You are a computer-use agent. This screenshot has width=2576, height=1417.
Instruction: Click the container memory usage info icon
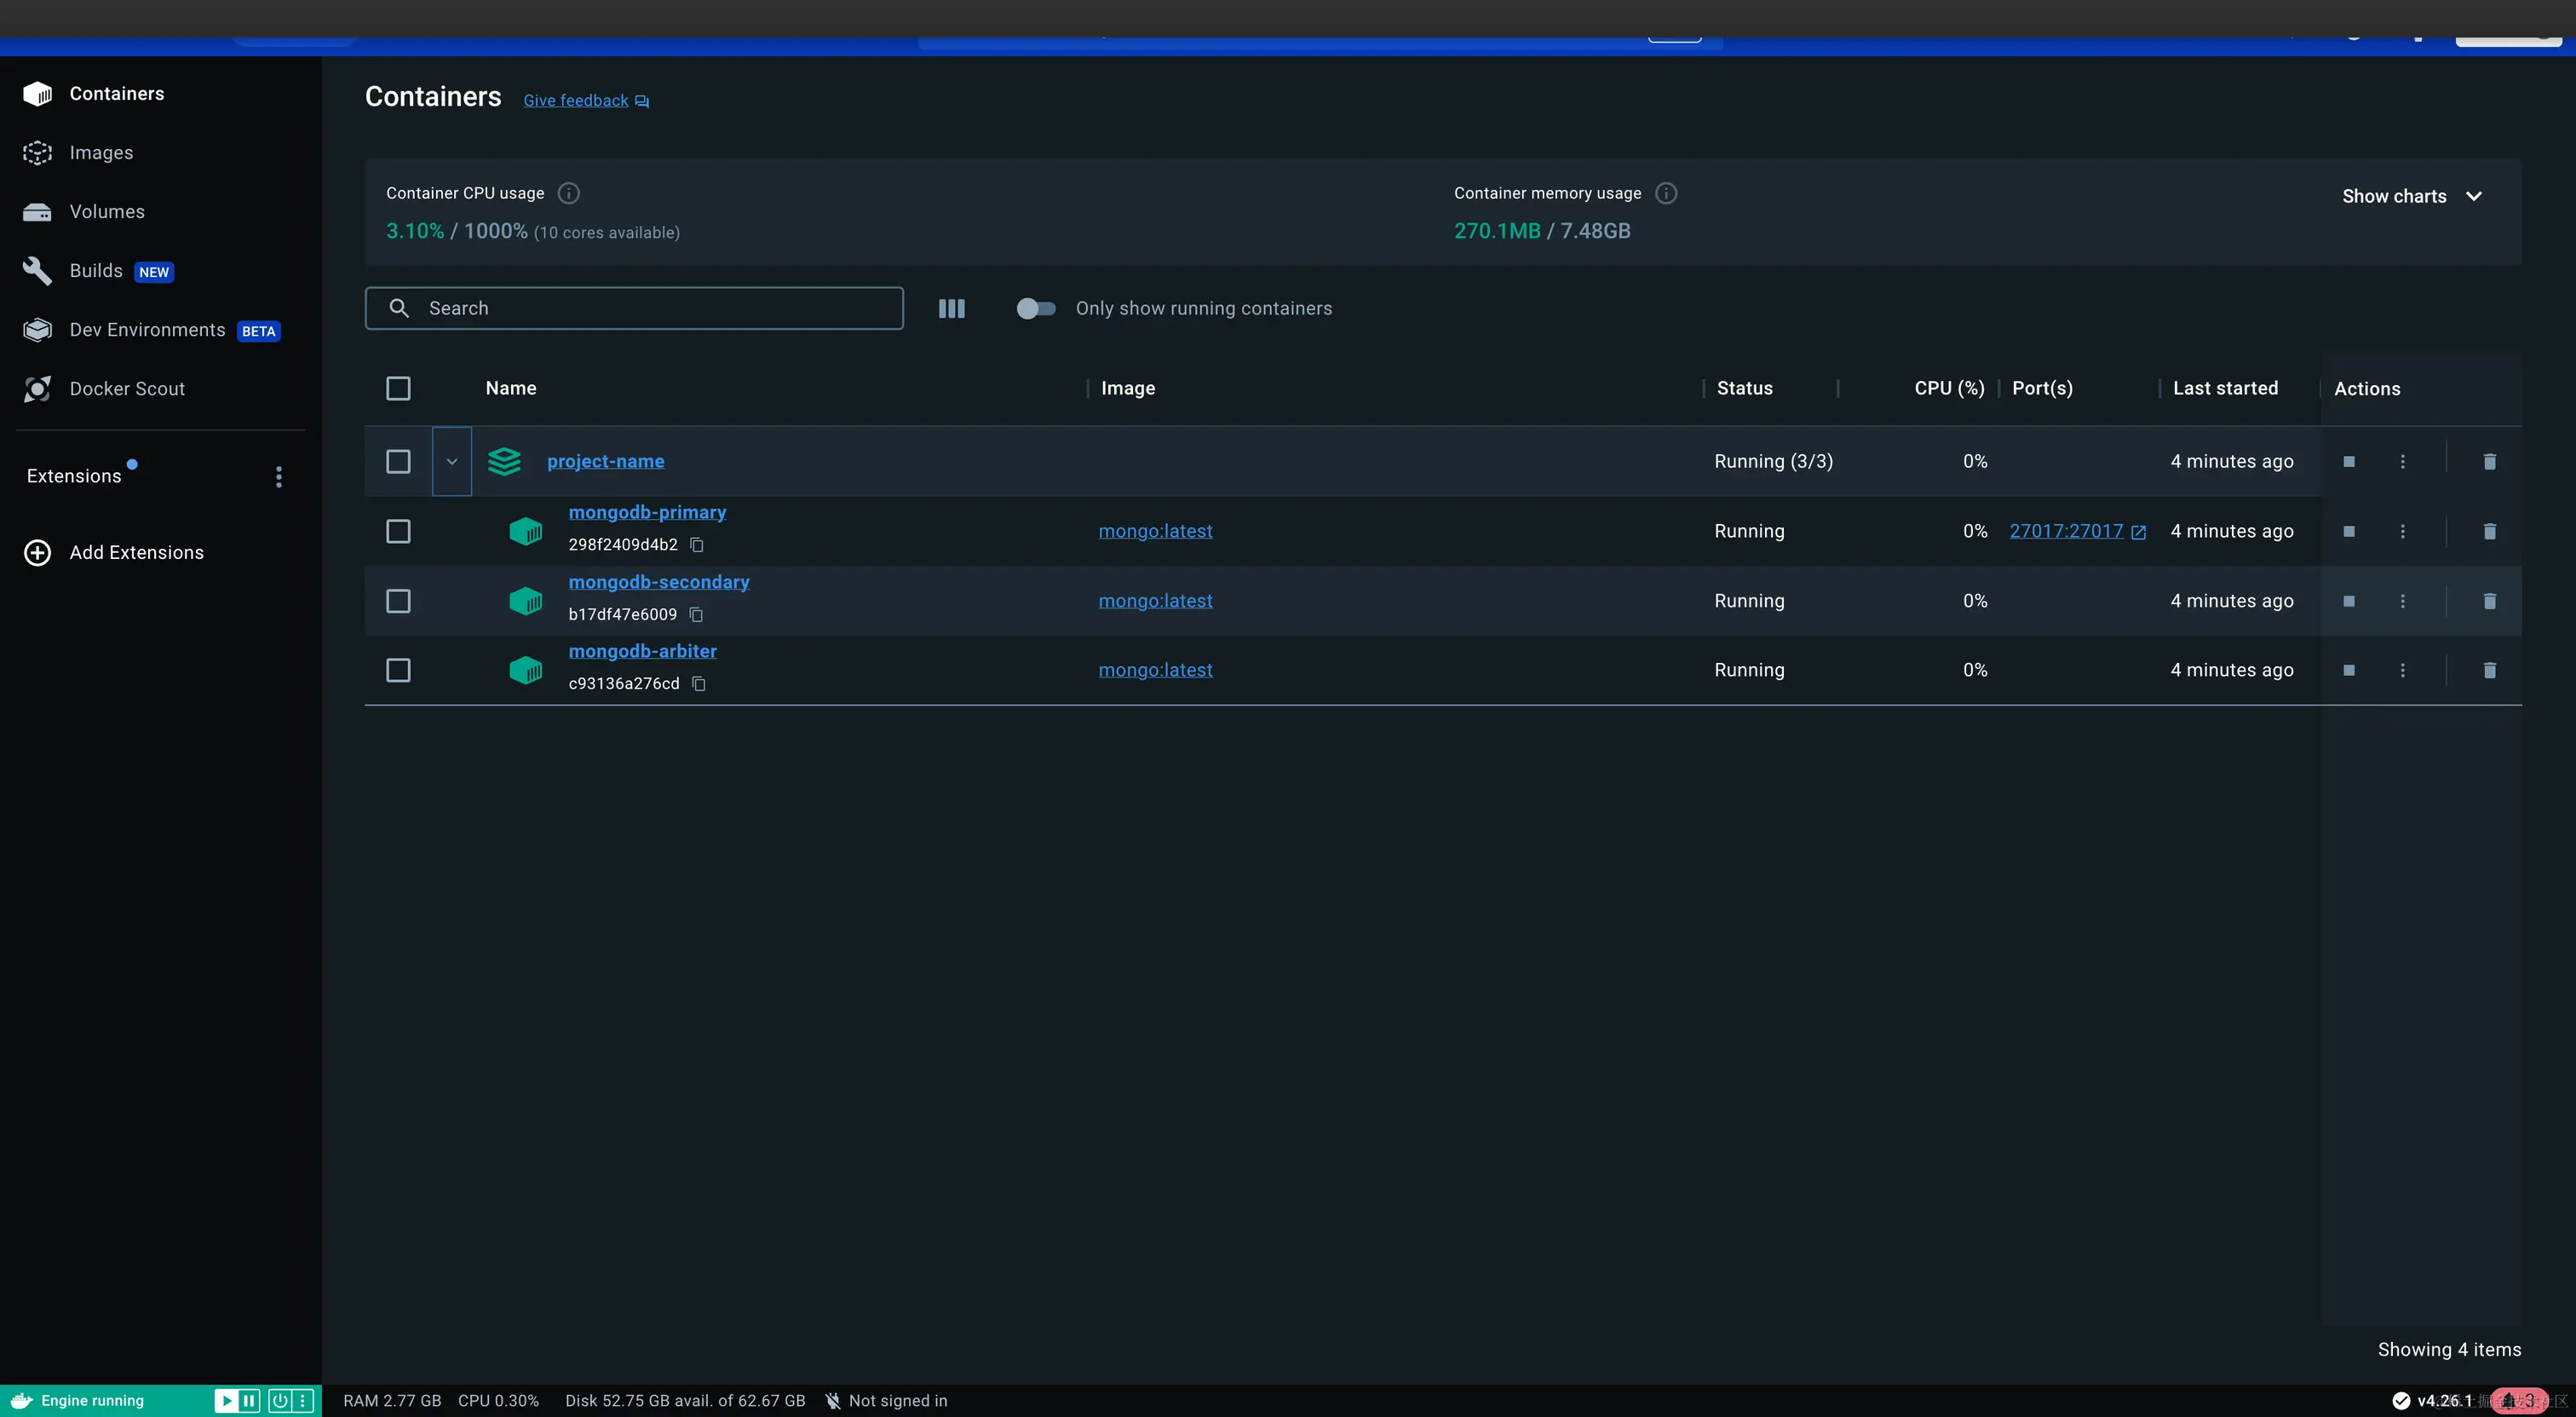coord(1665,193)
